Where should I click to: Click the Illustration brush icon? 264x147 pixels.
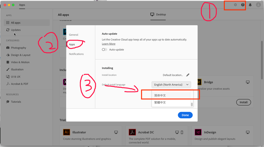[x=8, y=69]
